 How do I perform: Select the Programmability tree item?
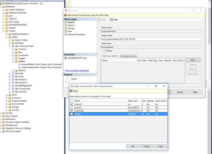tap(19, 101)
